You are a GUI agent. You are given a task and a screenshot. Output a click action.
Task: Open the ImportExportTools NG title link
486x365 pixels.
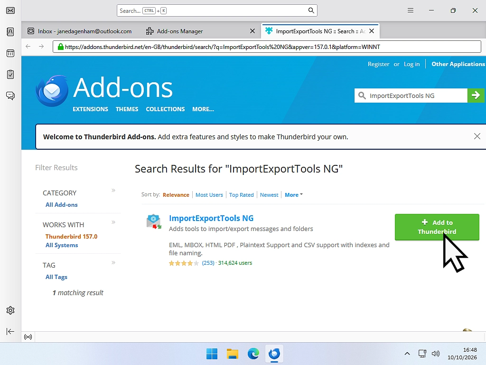coord(211,218)
